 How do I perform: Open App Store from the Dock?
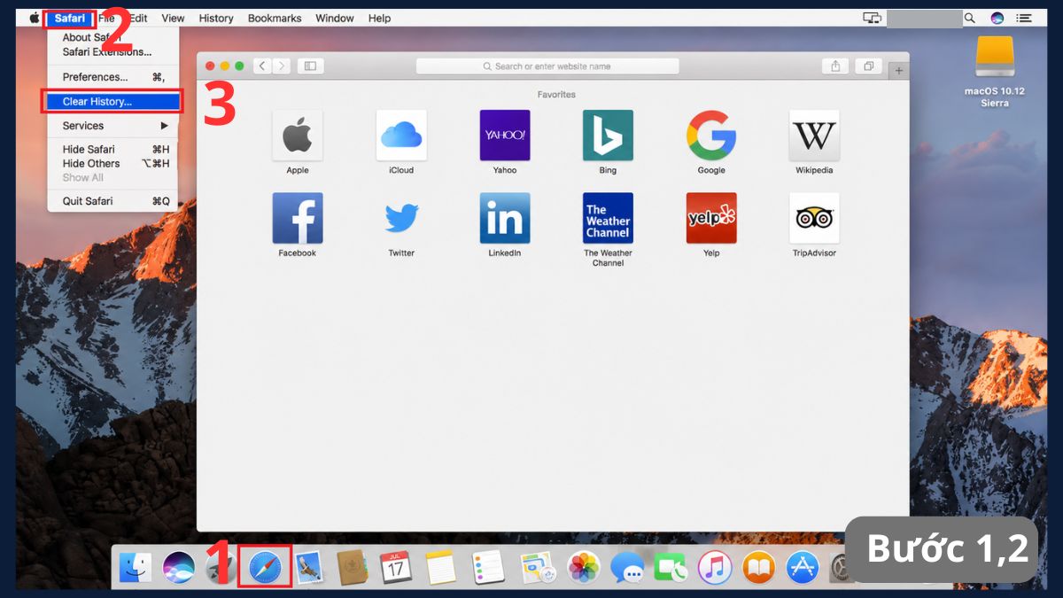[802, 568]
